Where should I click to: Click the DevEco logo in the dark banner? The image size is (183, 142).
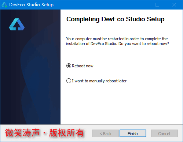[17, 24]
